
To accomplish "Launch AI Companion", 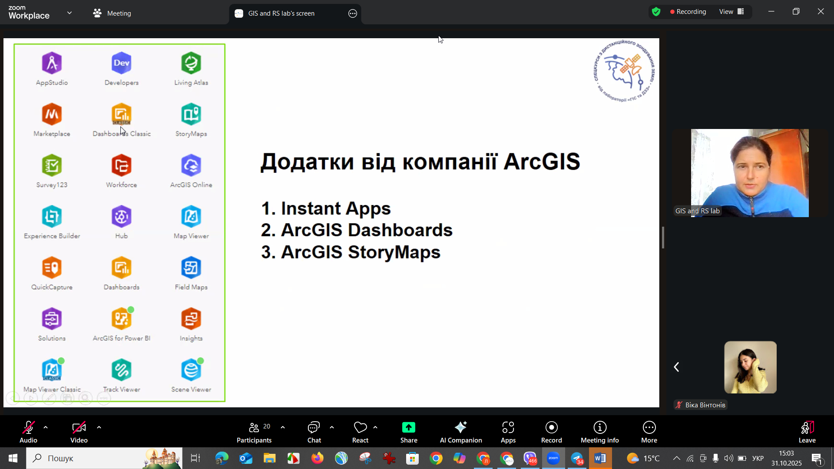I will pyautogui.click(x=460, y=432).
